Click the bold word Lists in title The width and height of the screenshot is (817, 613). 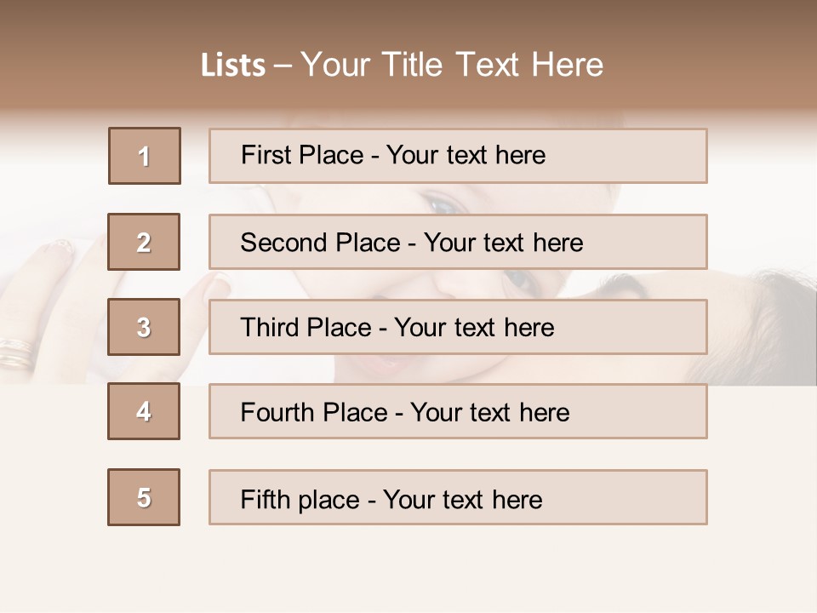tap(233, 66)
